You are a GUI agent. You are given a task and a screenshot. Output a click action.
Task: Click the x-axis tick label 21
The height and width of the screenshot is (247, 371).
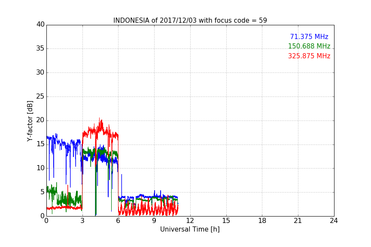[x=298, y=221]
